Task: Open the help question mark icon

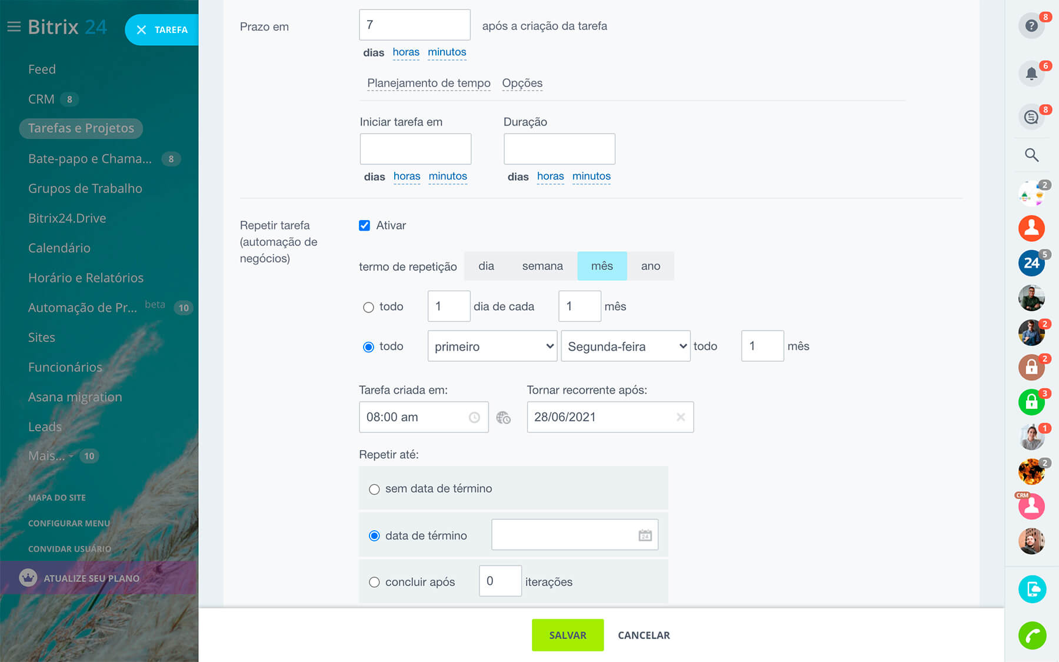Action: [1031, 26]
